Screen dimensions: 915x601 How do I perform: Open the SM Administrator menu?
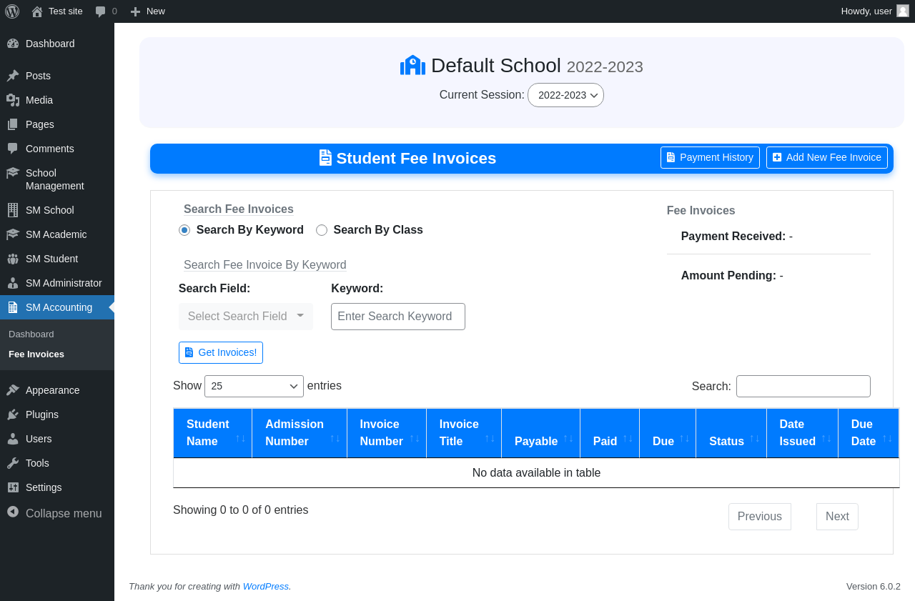[63, 283]
